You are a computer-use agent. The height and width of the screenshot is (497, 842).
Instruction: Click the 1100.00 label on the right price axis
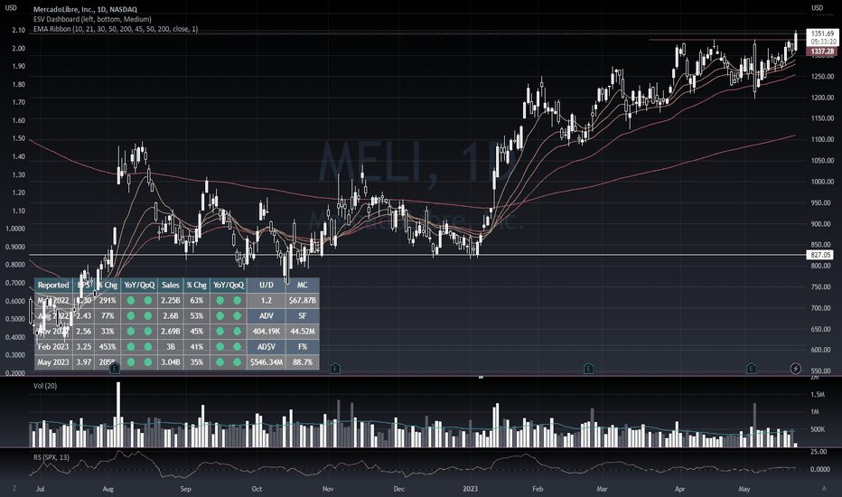coord(822,139)
